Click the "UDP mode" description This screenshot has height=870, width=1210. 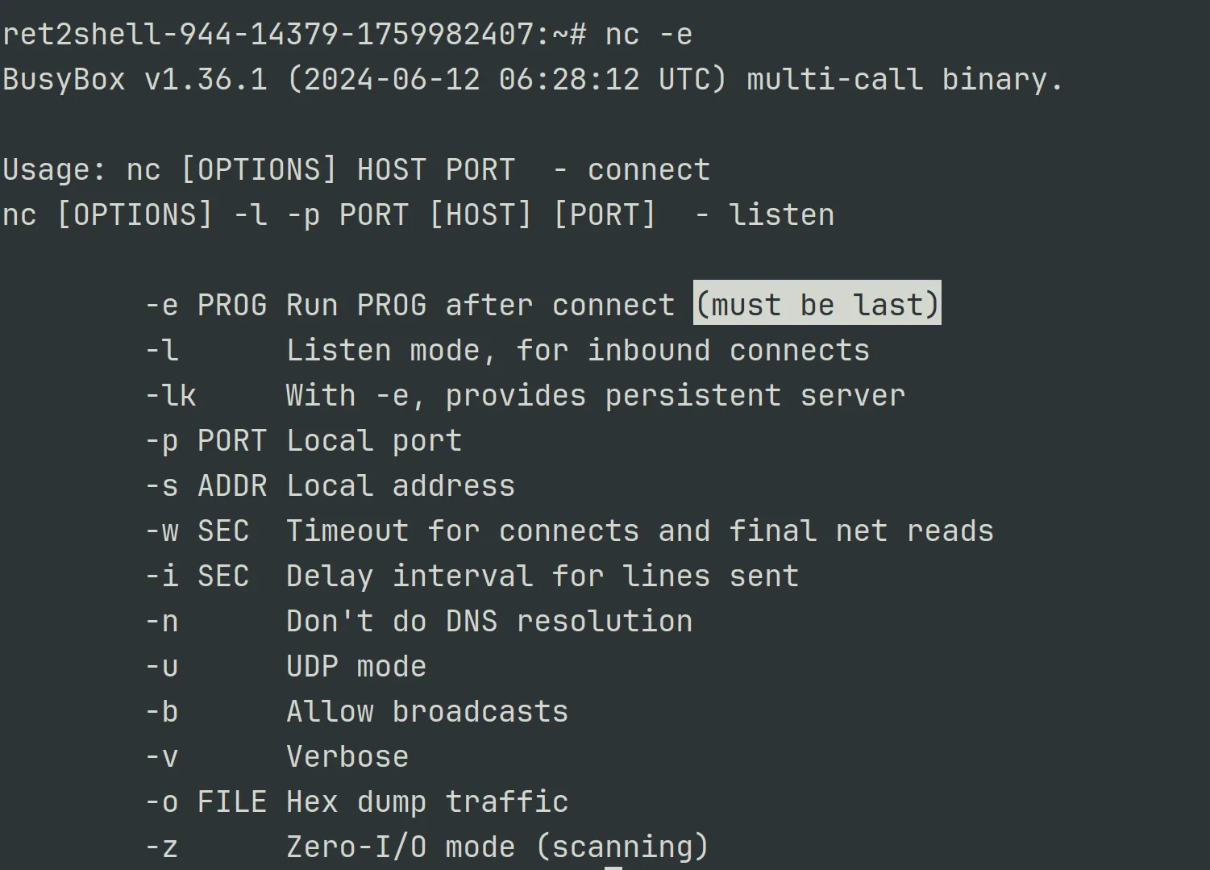pos(356,666)
